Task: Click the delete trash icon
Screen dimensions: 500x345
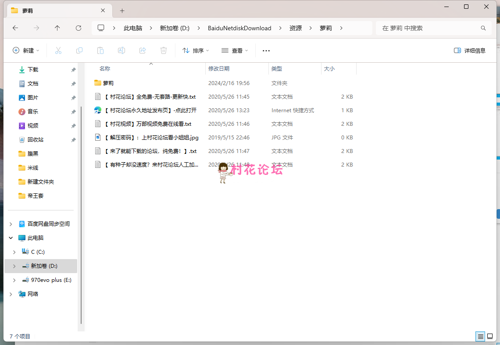Action: tap(164, 50)
